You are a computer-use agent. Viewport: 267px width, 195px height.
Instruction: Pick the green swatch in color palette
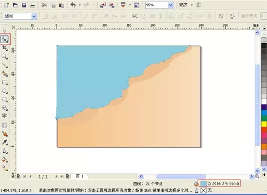[264, 118]
